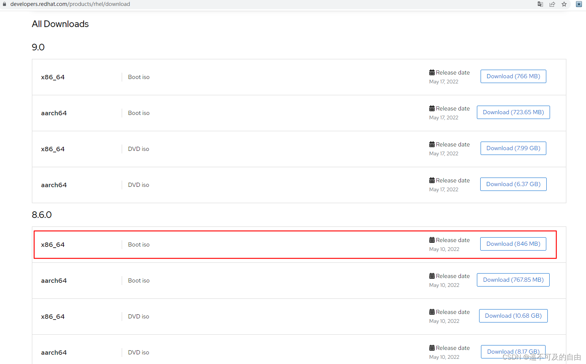This screenshot has width=586, height=364.
Task: Click May 17, 2022 date in 9.0 x86_64 Boot row
Action: (x=444, y=82)
